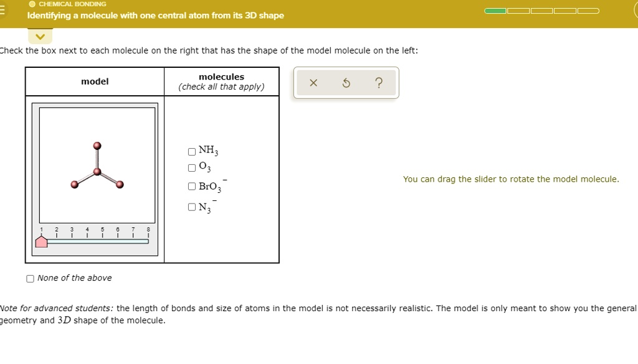
Task: Click the orange circle beside CHEMICAL BONDING
Action: pos(31,4)
